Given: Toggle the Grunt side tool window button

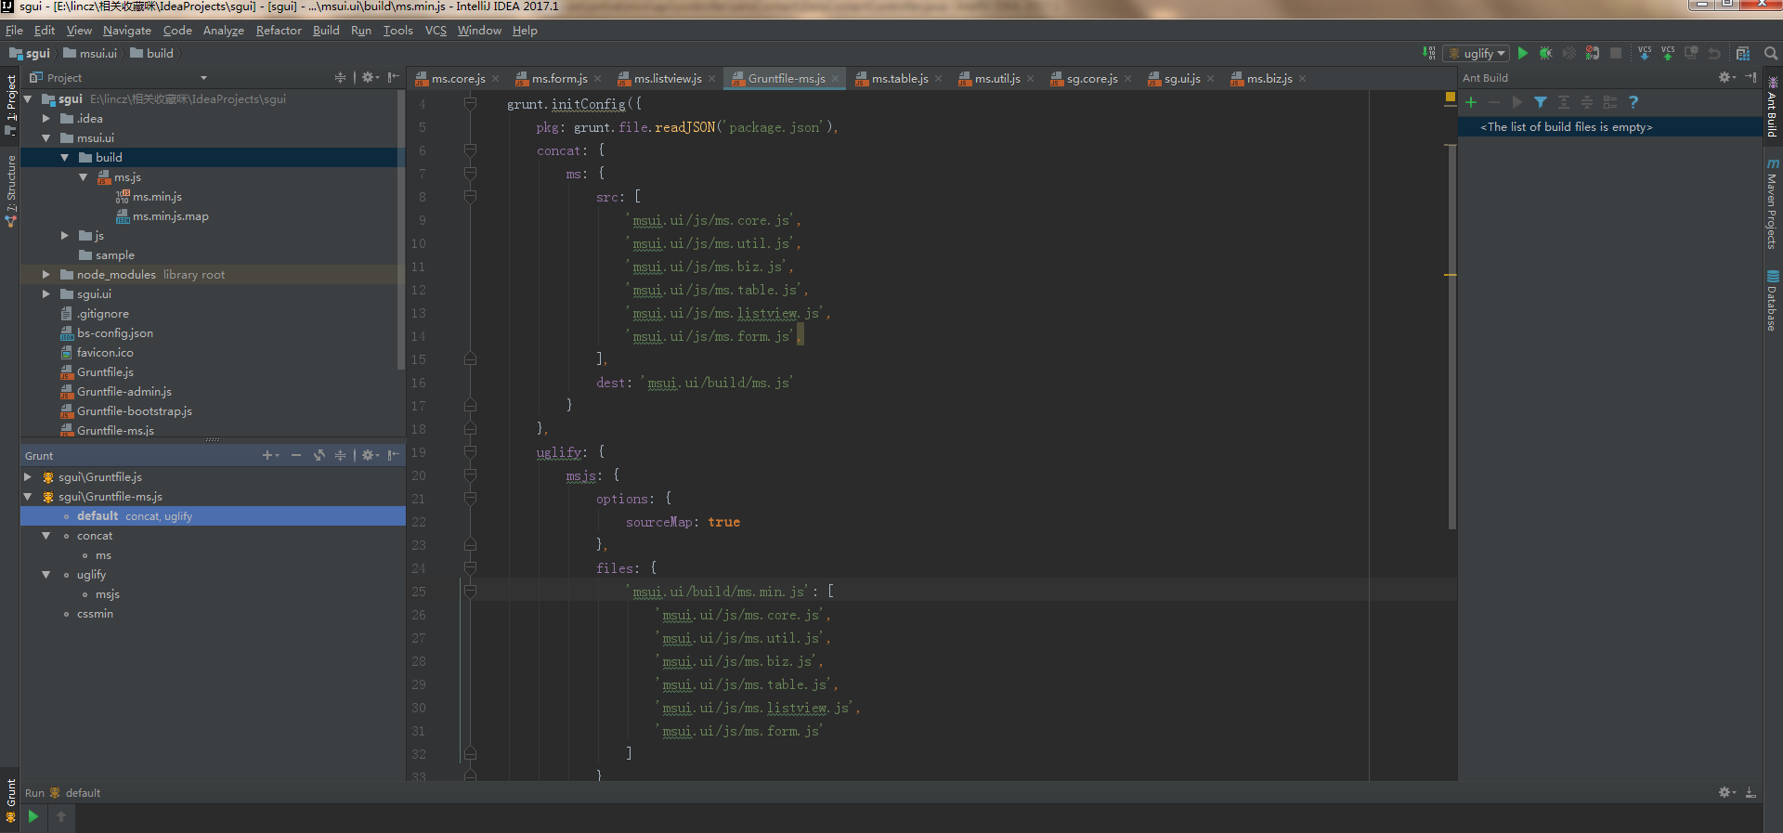Looking at the screenshot, I should point(11,800).
